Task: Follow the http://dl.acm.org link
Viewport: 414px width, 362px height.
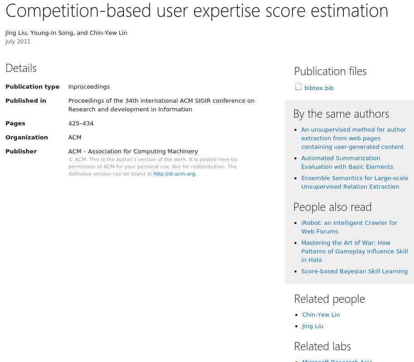Action: click(174, 174)
